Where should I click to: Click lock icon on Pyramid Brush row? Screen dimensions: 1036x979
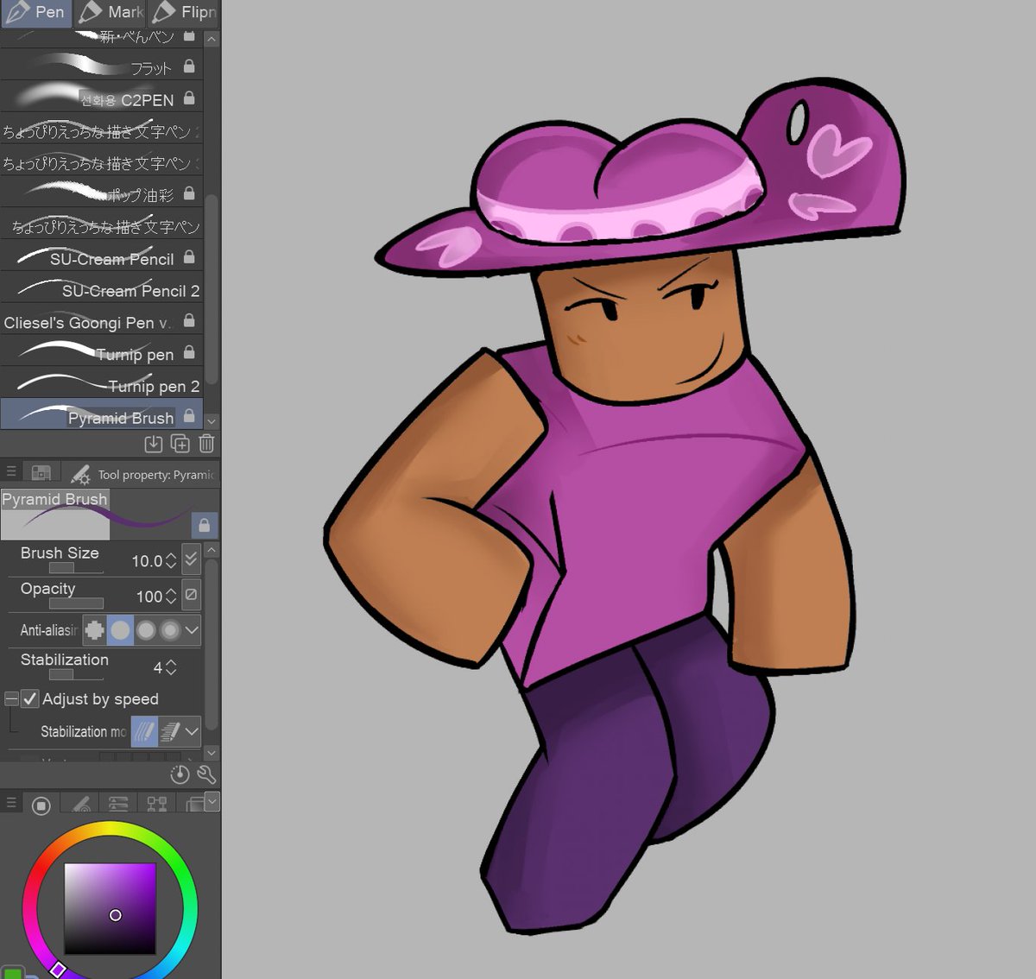click(x=189, y=416)
